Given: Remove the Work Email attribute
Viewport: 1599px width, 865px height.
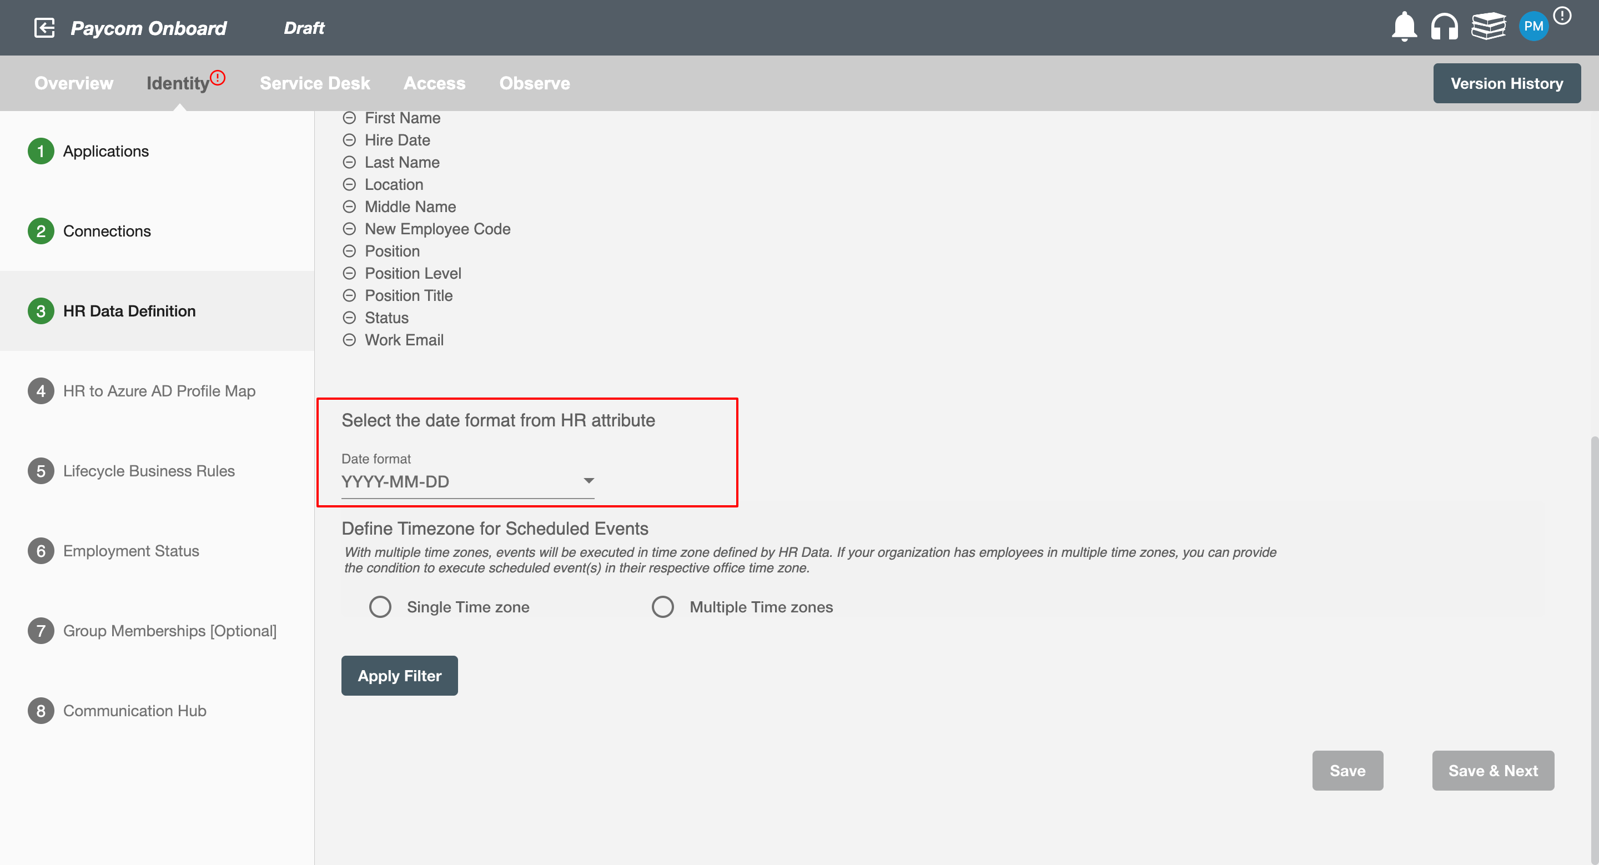Looking at the screenshot, I should coord(349,341).
